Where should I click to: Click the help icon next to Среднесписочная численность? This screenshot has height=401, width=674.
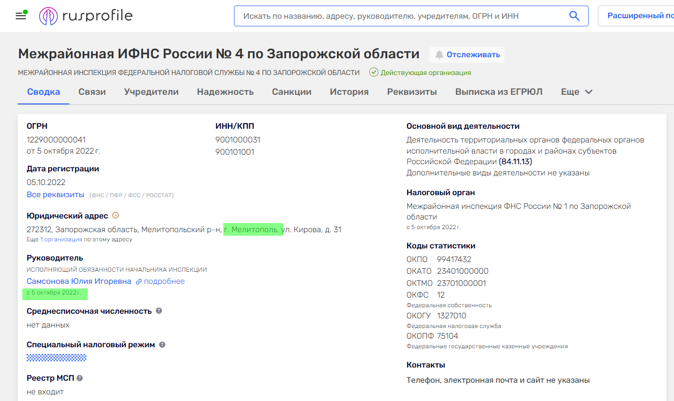[159, 311]
